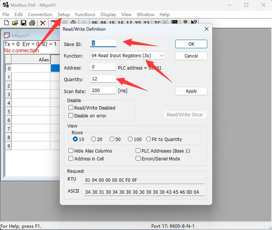
Task: Check the Disable on error option
Action: (x=71, y=116)
